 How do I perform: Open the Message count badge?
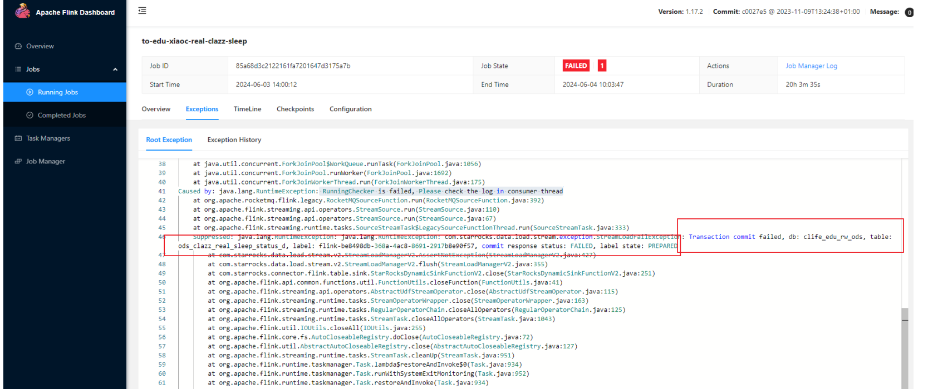click(x=909, y=12)
